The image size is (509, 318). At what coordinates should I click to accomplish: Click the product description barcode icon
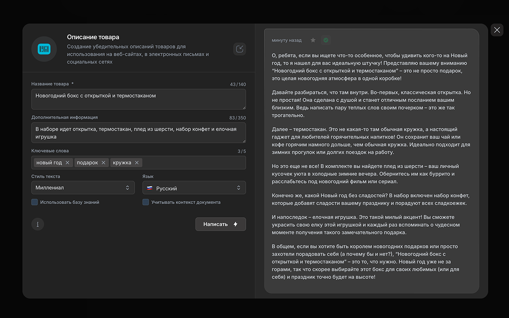coord(44,49)
